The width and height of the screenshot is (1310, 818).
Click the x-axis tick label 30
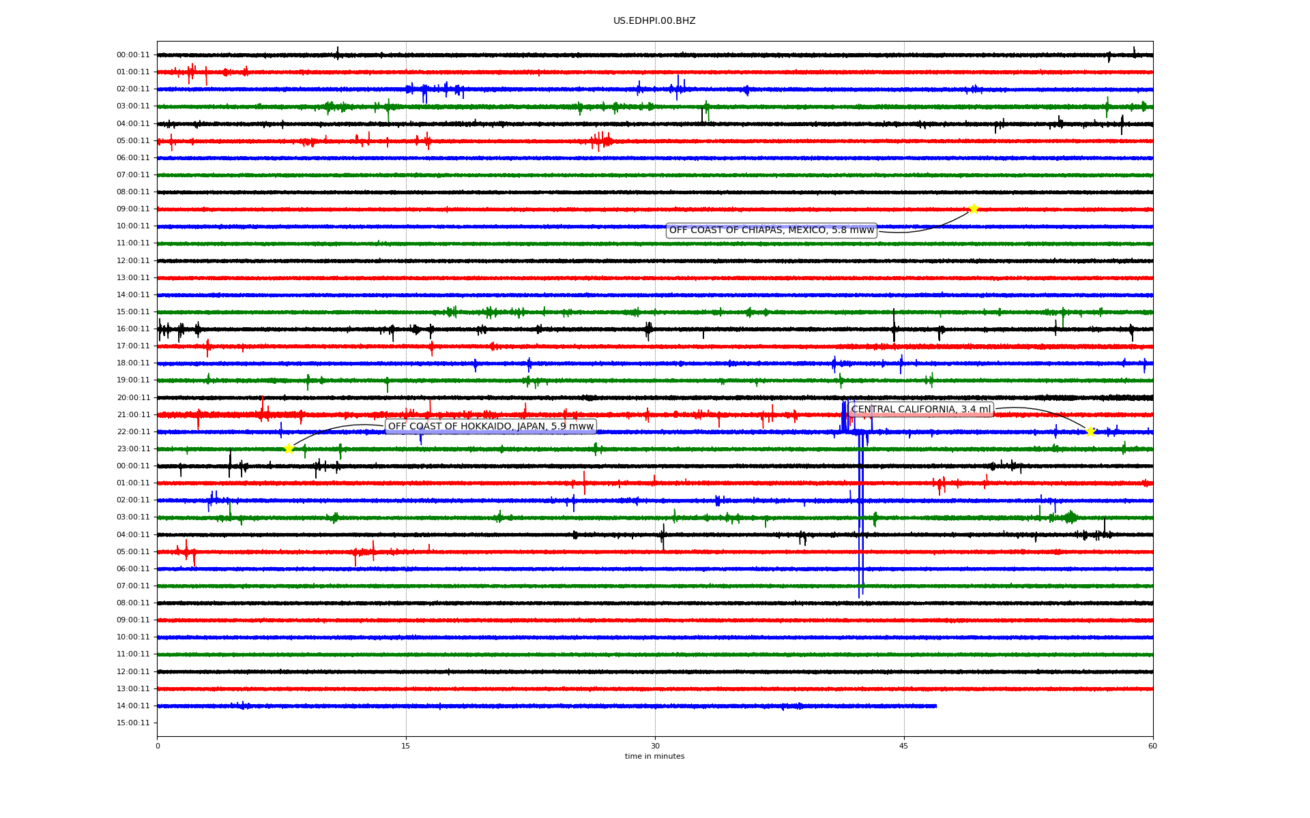(x=655, y=746)
